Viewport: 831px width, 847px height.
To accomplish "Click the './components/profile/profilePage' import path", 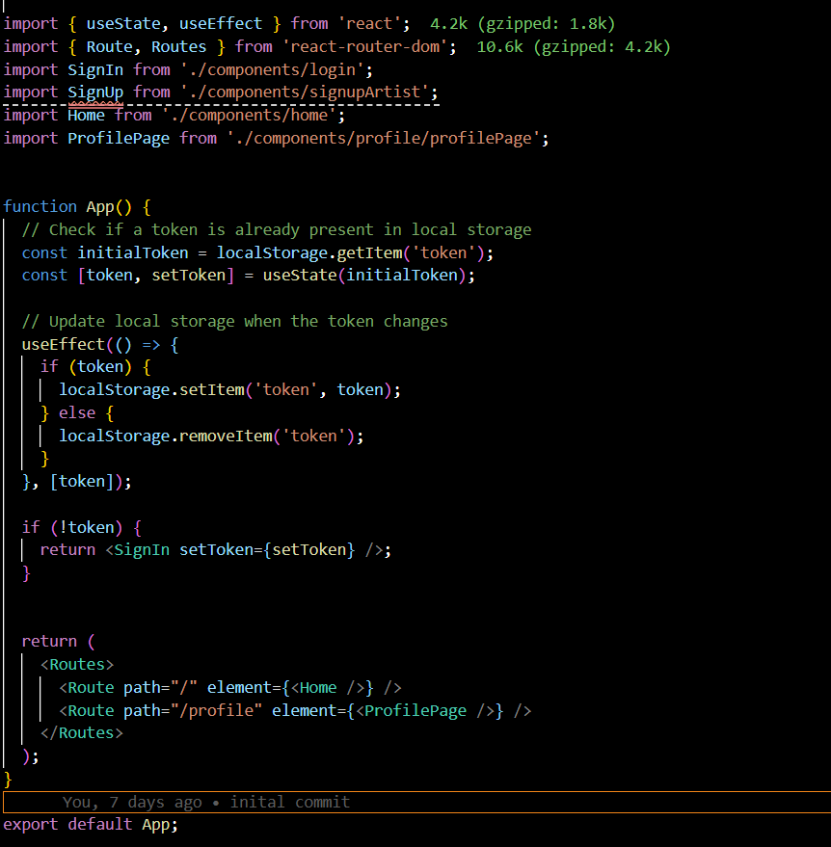I will [386, 138].
